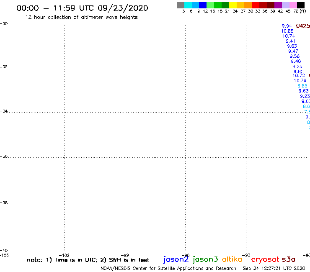Viewport: 310px width, 272px height.
Task: Select the green jason3 legend label
Action: 205,259
